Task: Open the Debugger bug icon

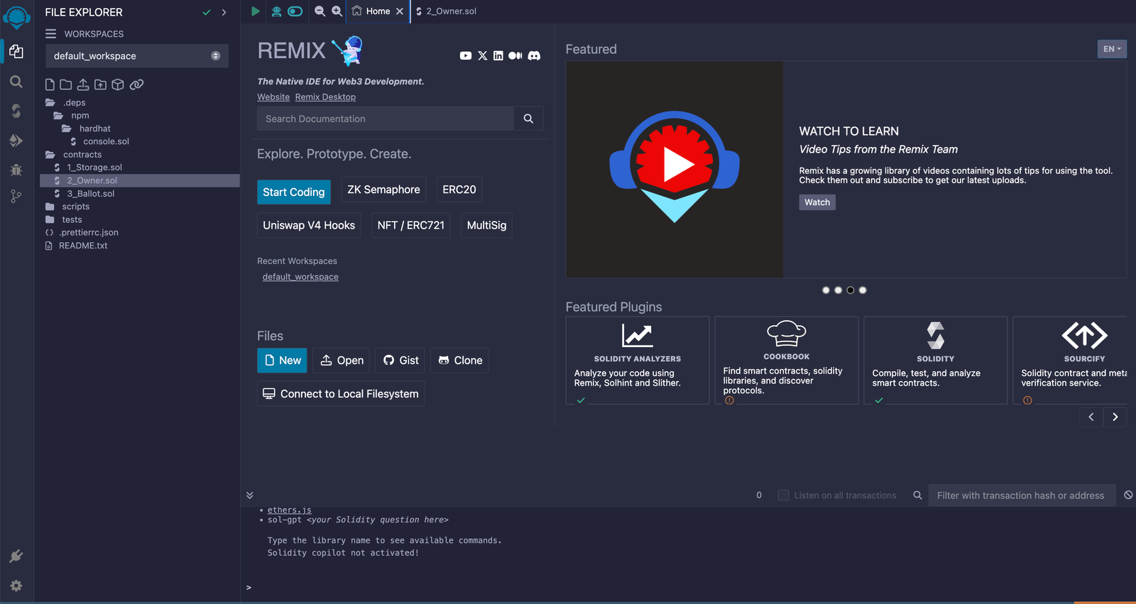Action: (x=16, y=170)
